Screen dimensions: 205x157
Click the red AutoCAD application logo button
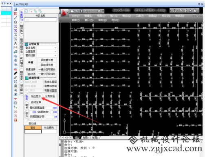[x=64, y=13]
